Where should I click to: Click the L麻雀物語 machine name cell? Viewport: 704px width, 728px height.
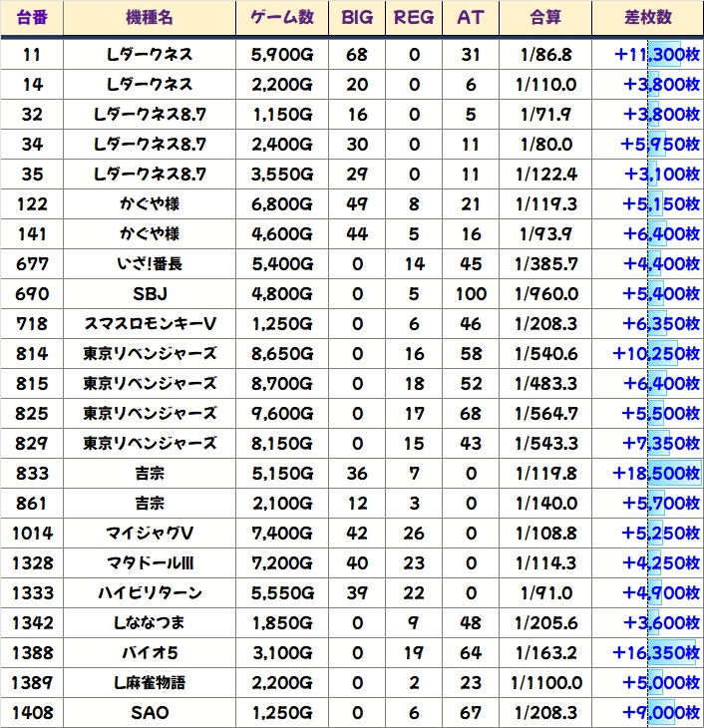(x=149, y=682)
